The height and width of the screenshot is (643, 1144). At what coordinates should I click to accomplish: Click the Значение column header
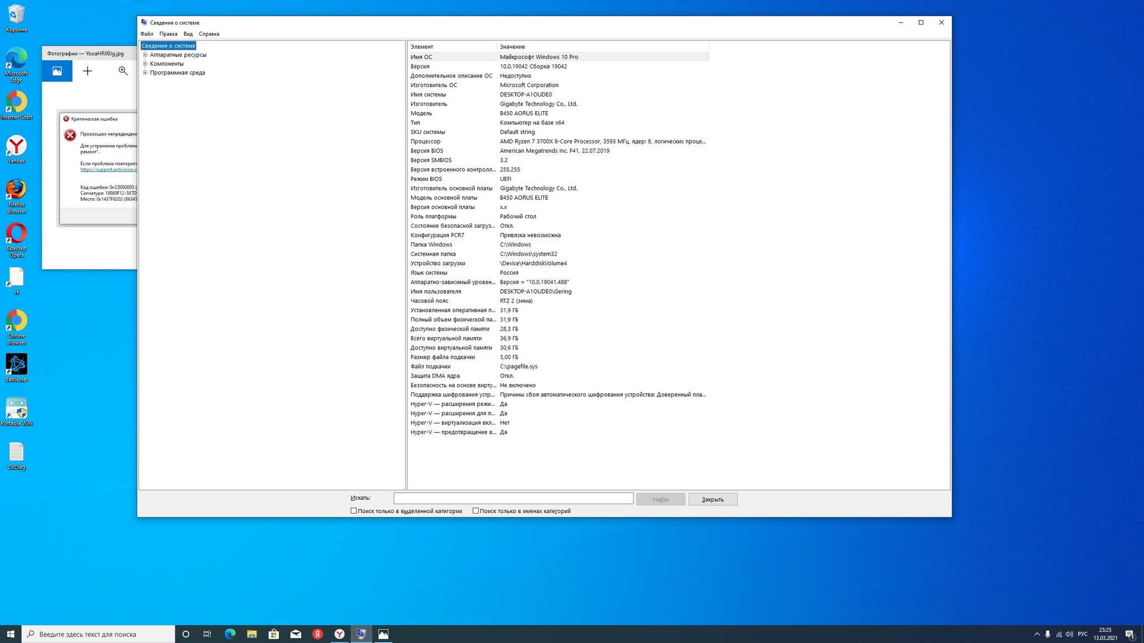pyautogui.click(x=603, y=47)
